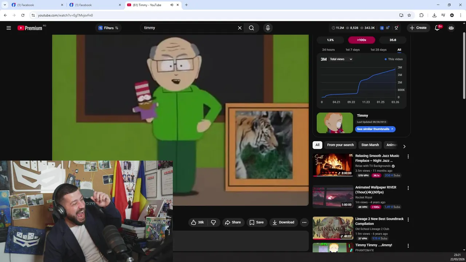The height and width of the screenshot is (262, 466).
Task: Select the 'All' recommendations chip
Action: click(317, 145)
